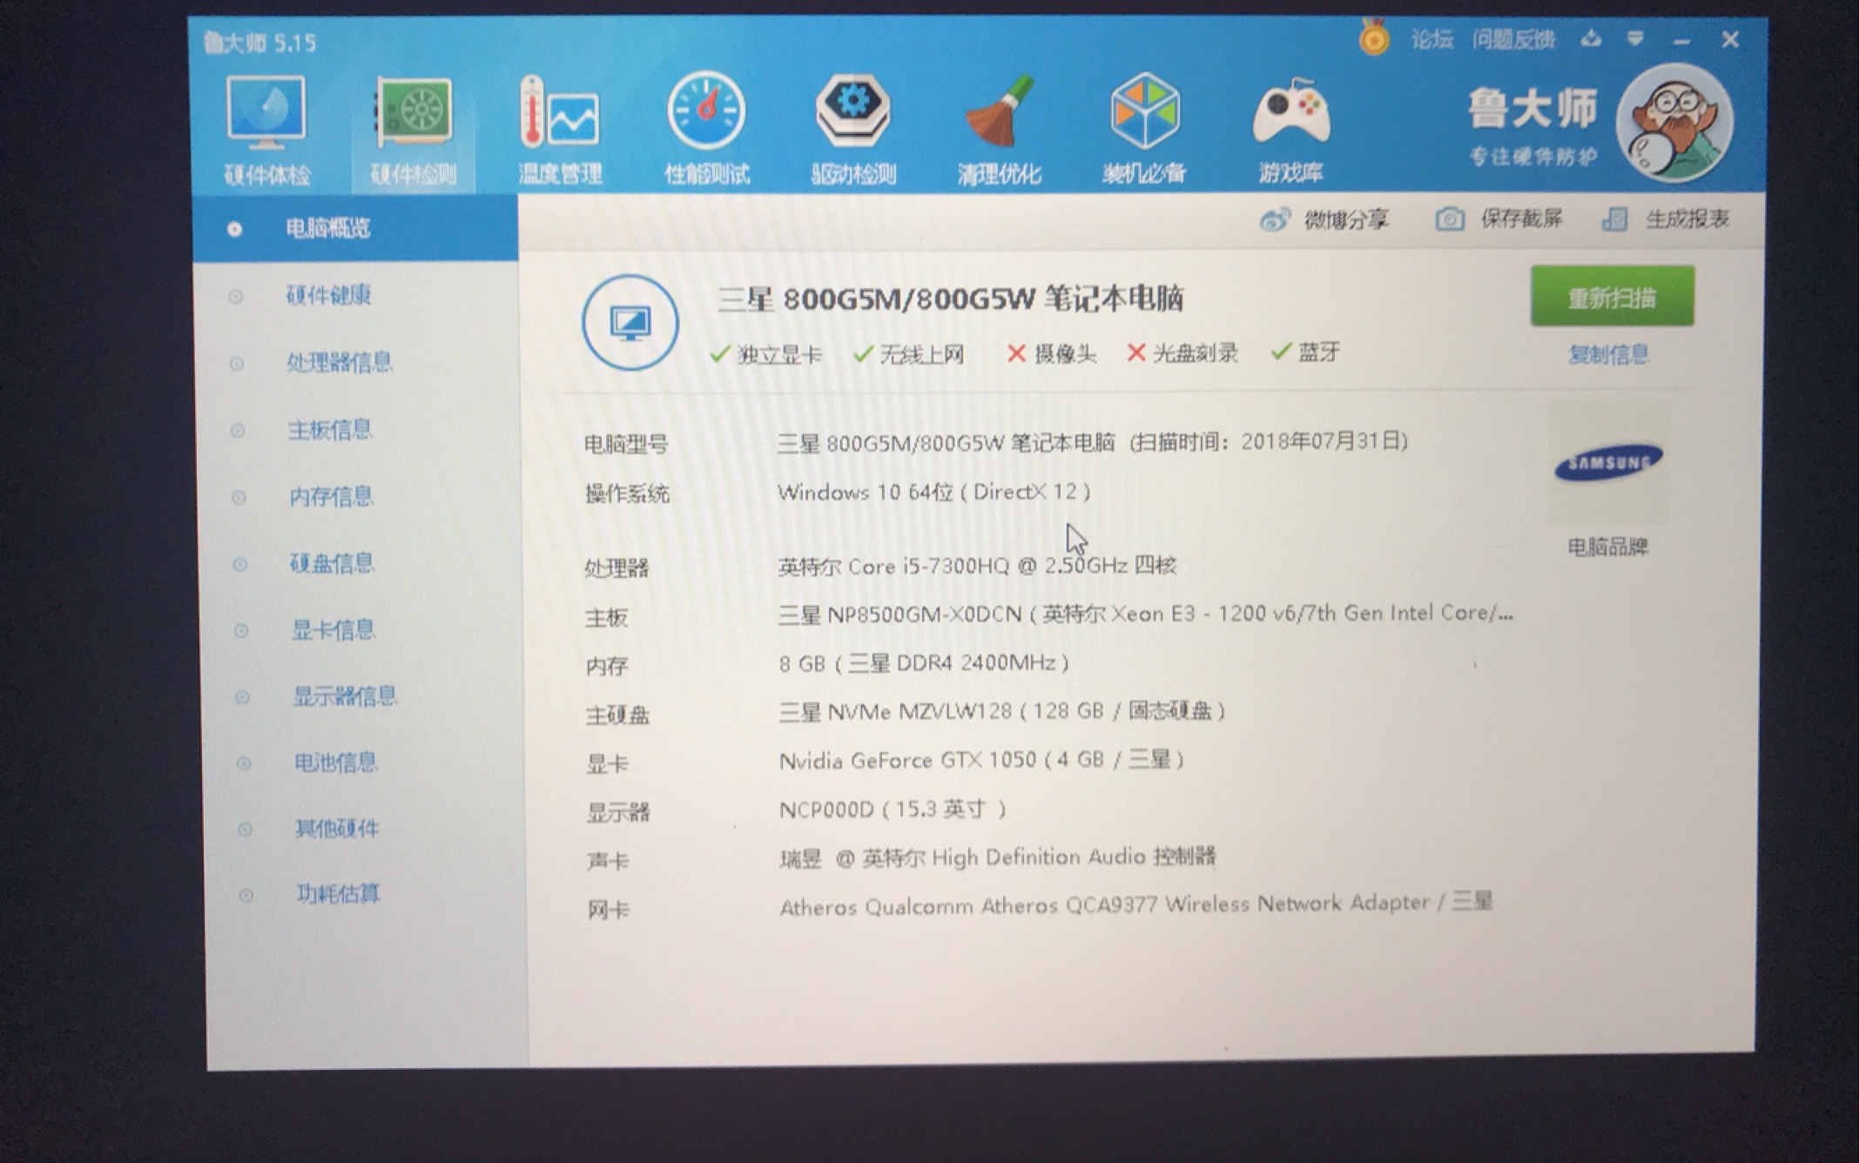
Task: Select 处理器信息 in sidebar
Action: 340,362
